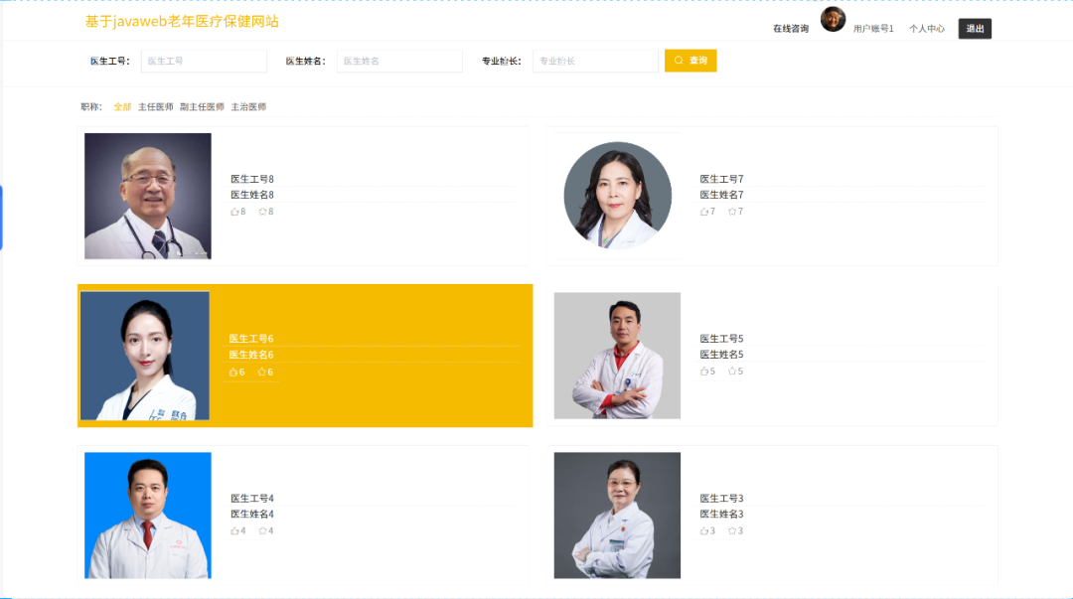Filter by 主任医师 title

pyautogui.click(x=155, y=107)
